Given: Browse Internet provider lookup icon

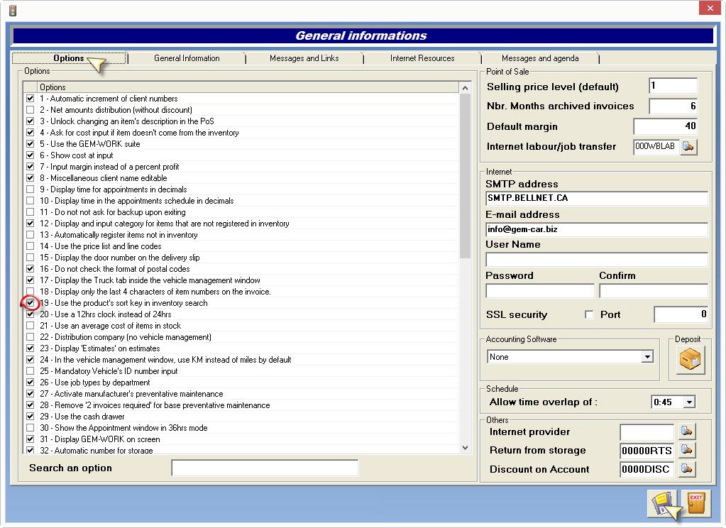Looking at the screenshot, I should (x=687, y=431).
